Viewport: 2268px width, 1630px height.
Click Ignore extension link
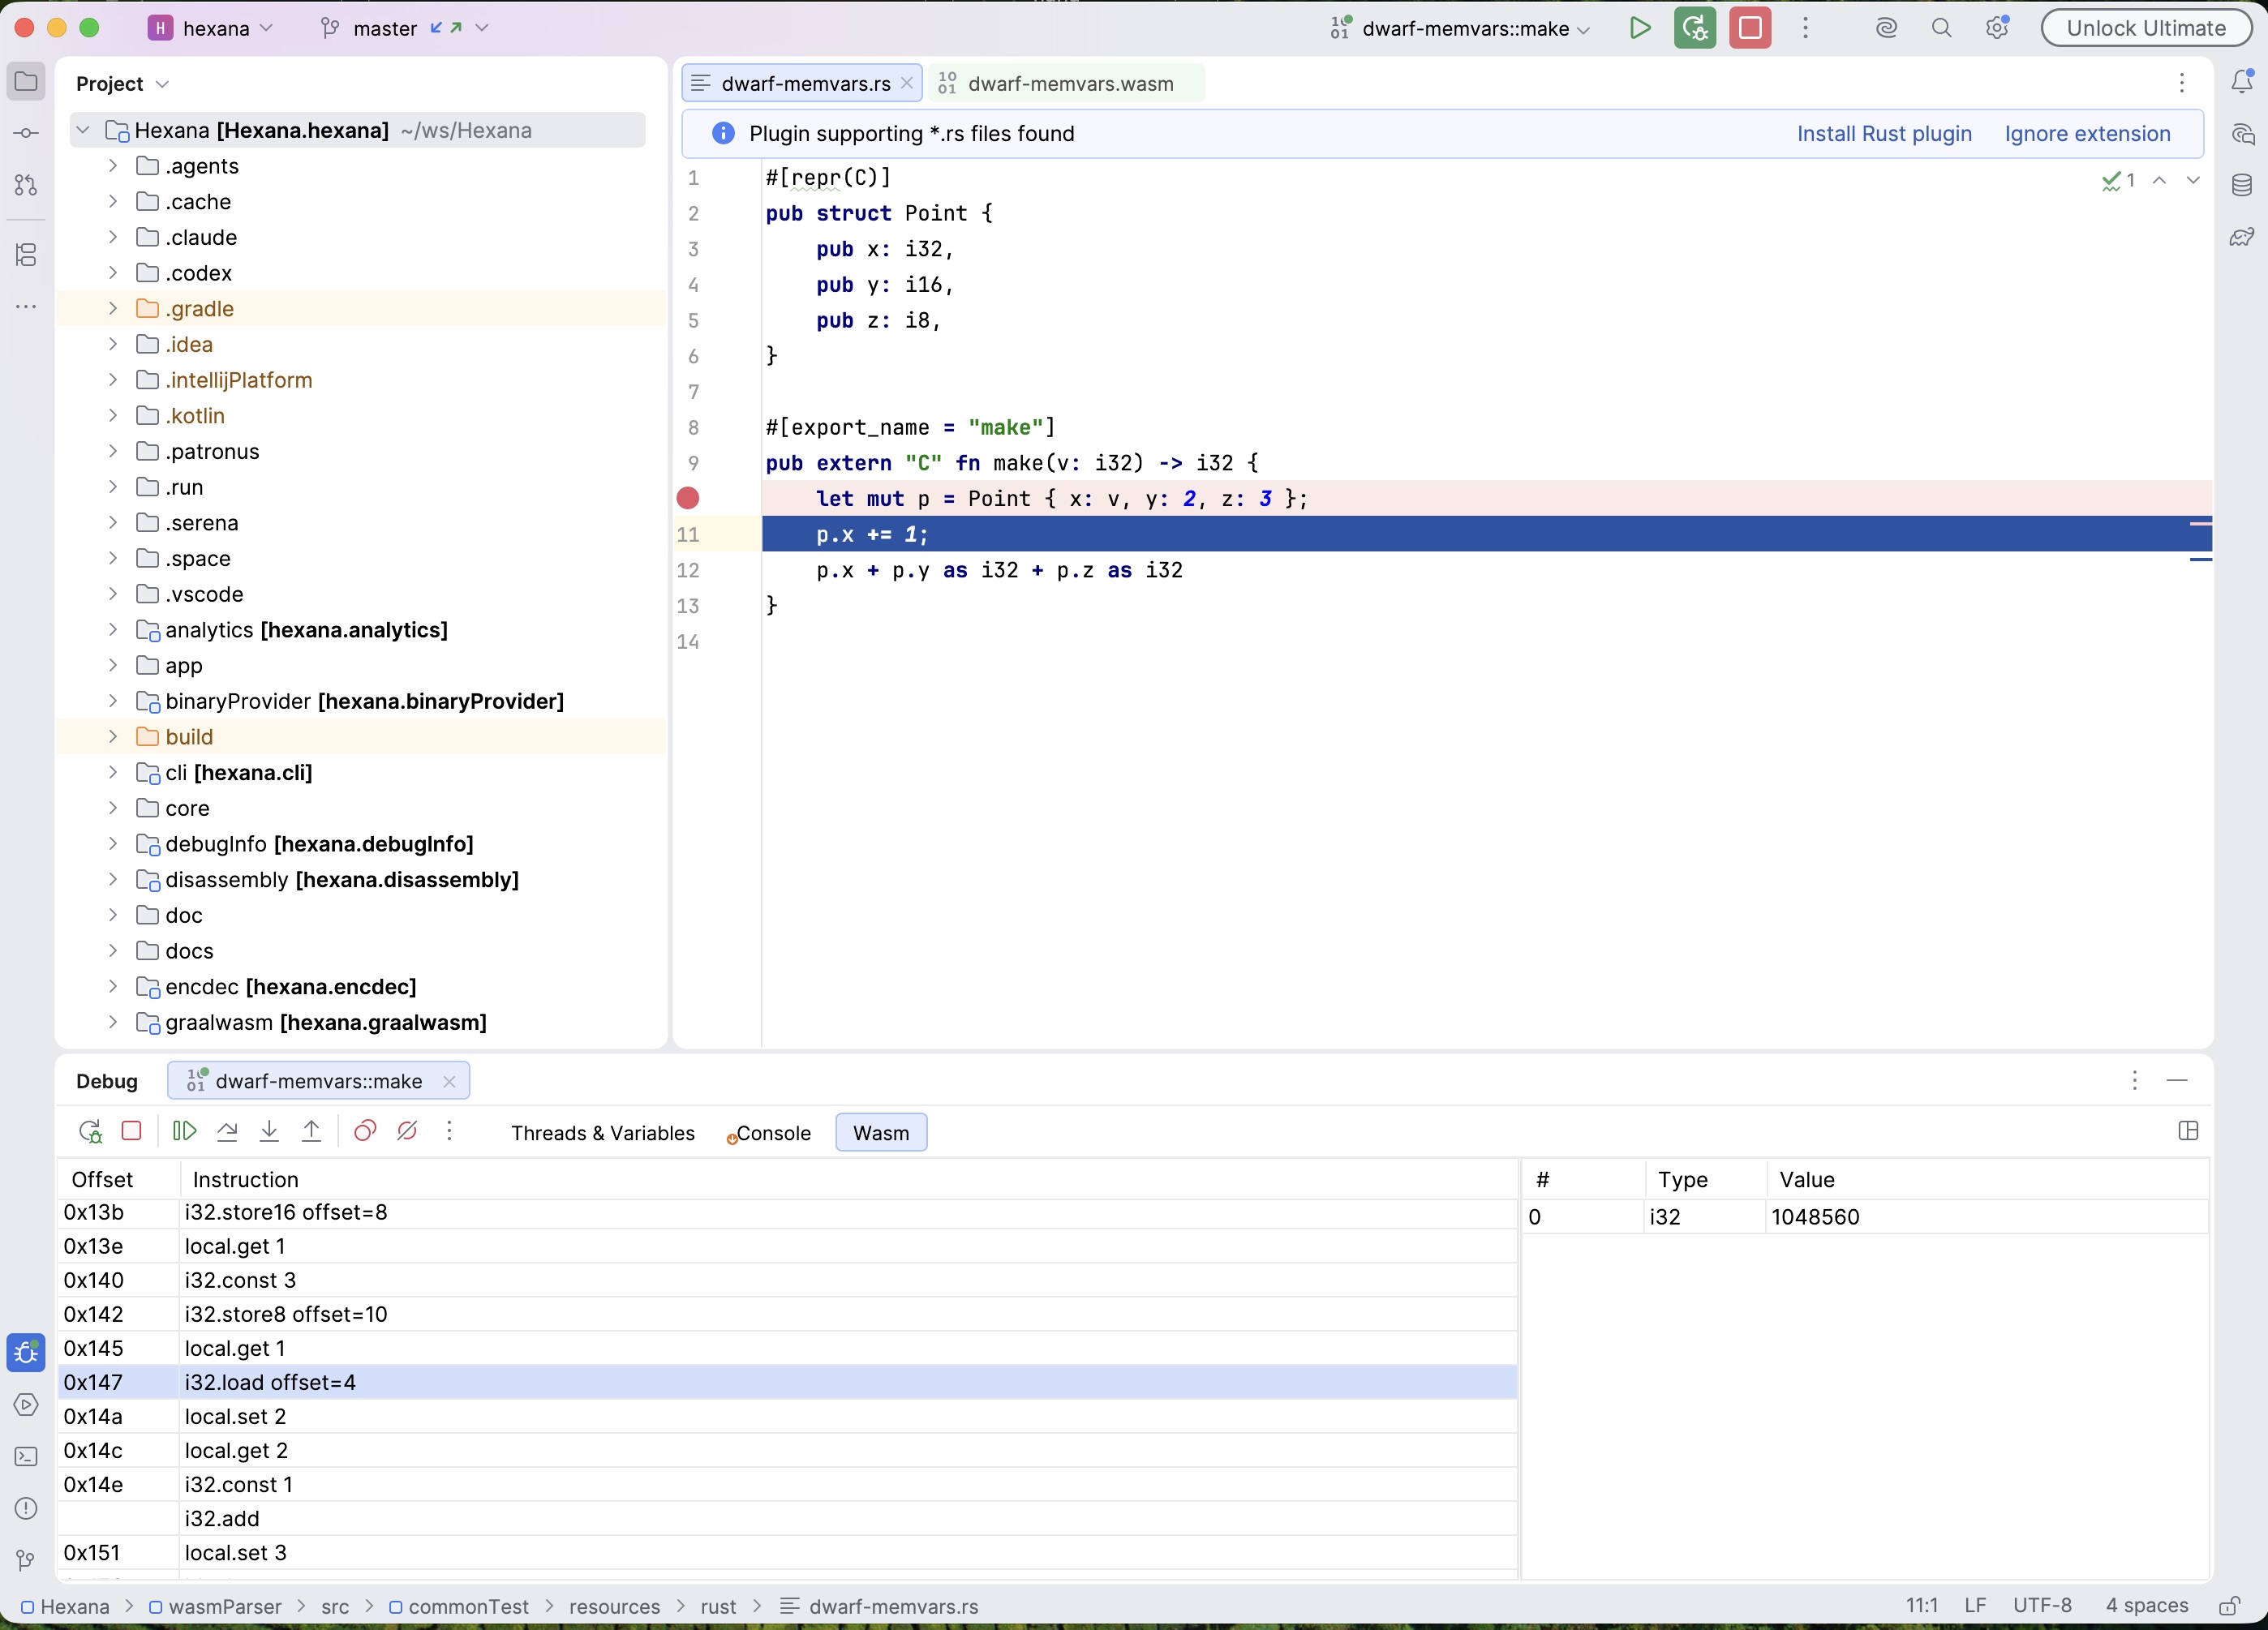point(2087,134)
